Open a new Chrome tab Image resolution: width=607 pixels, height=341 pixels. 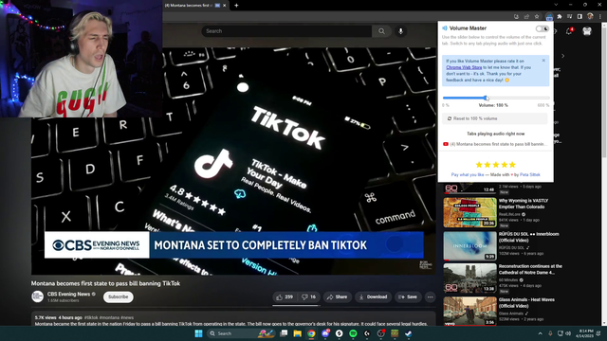[236, 6]
